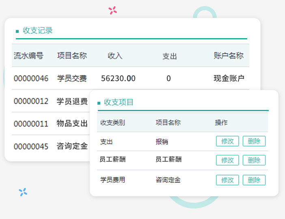This screenshot has height=219, width=285.
Task: Click the 账户名称 column header
Action: [x=229, y=56]
